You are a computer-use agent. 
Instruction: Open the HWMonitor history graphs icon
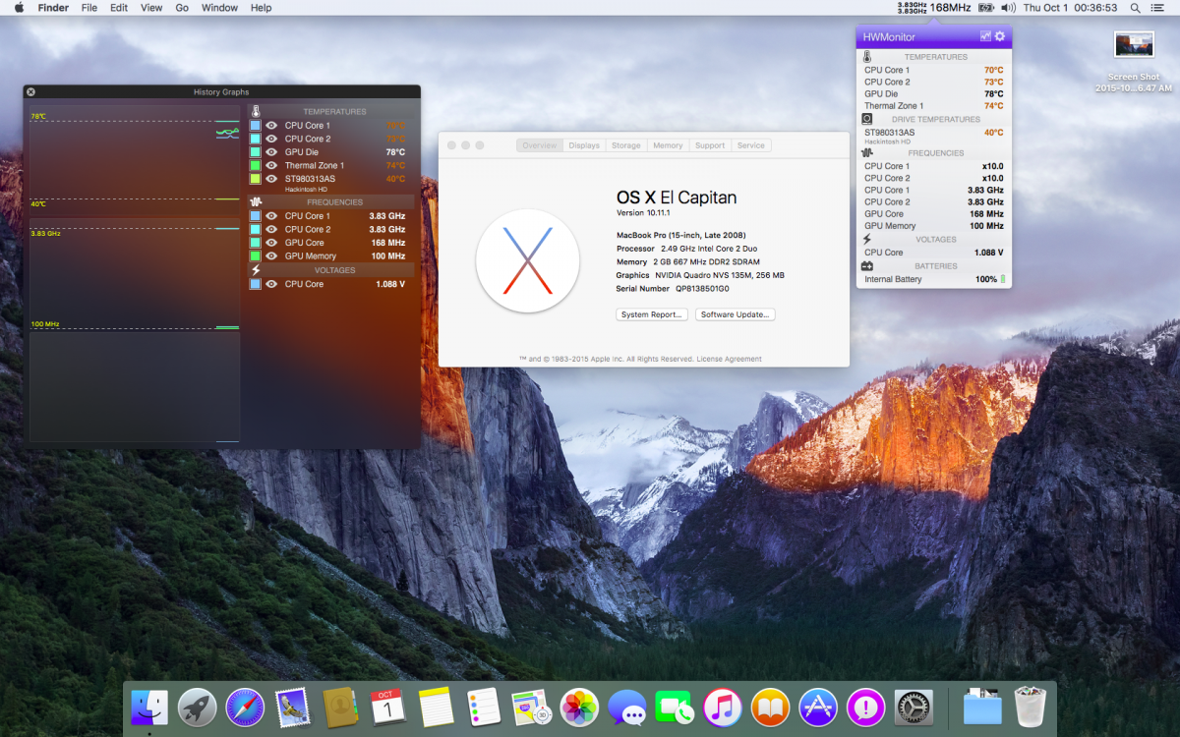pos(985,36)
